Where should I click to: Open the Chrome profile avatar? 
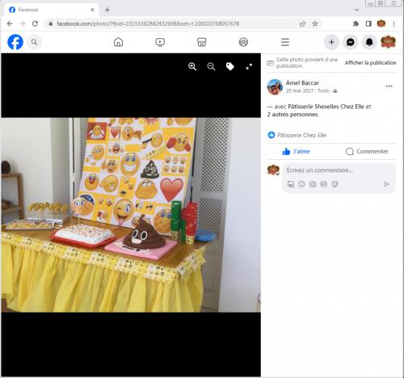point(381,23)
